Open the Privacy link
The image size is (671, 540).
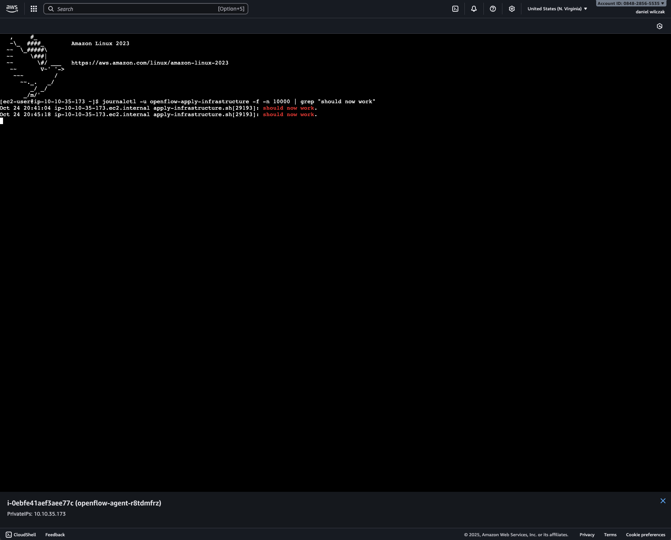(587, 535)
